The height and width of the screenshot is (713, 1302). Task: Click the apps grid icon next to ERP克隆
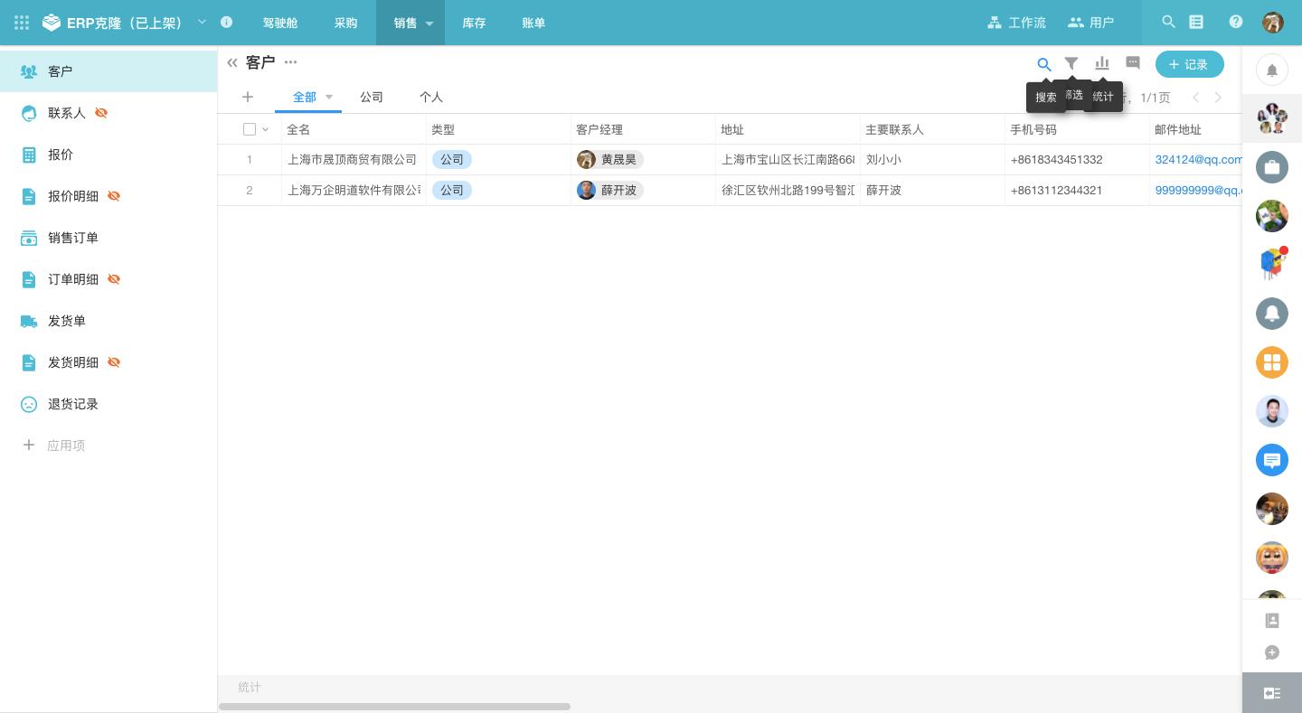(x=21, y=22)
